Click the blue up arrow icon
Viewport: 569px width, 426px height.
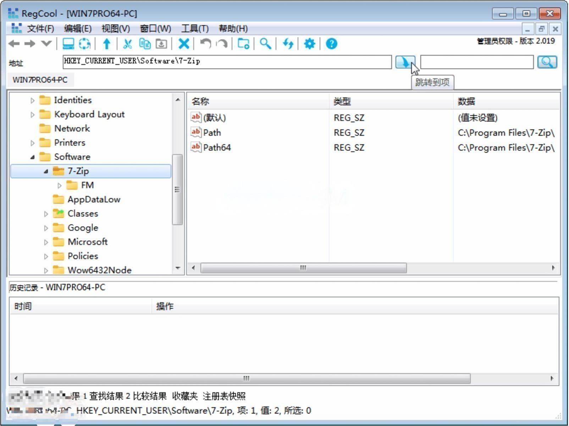(x=106, y=44)
